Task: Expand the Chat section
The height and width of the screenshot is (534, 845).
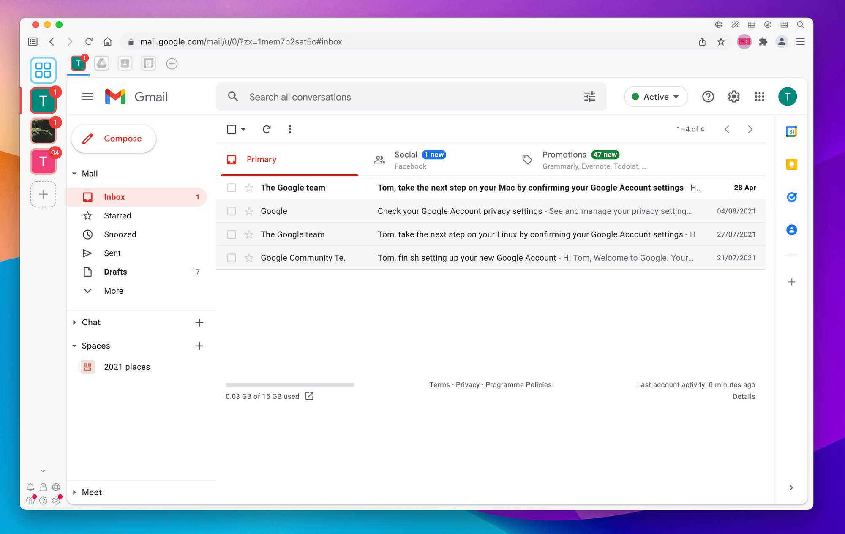Action: pos(74,322)
